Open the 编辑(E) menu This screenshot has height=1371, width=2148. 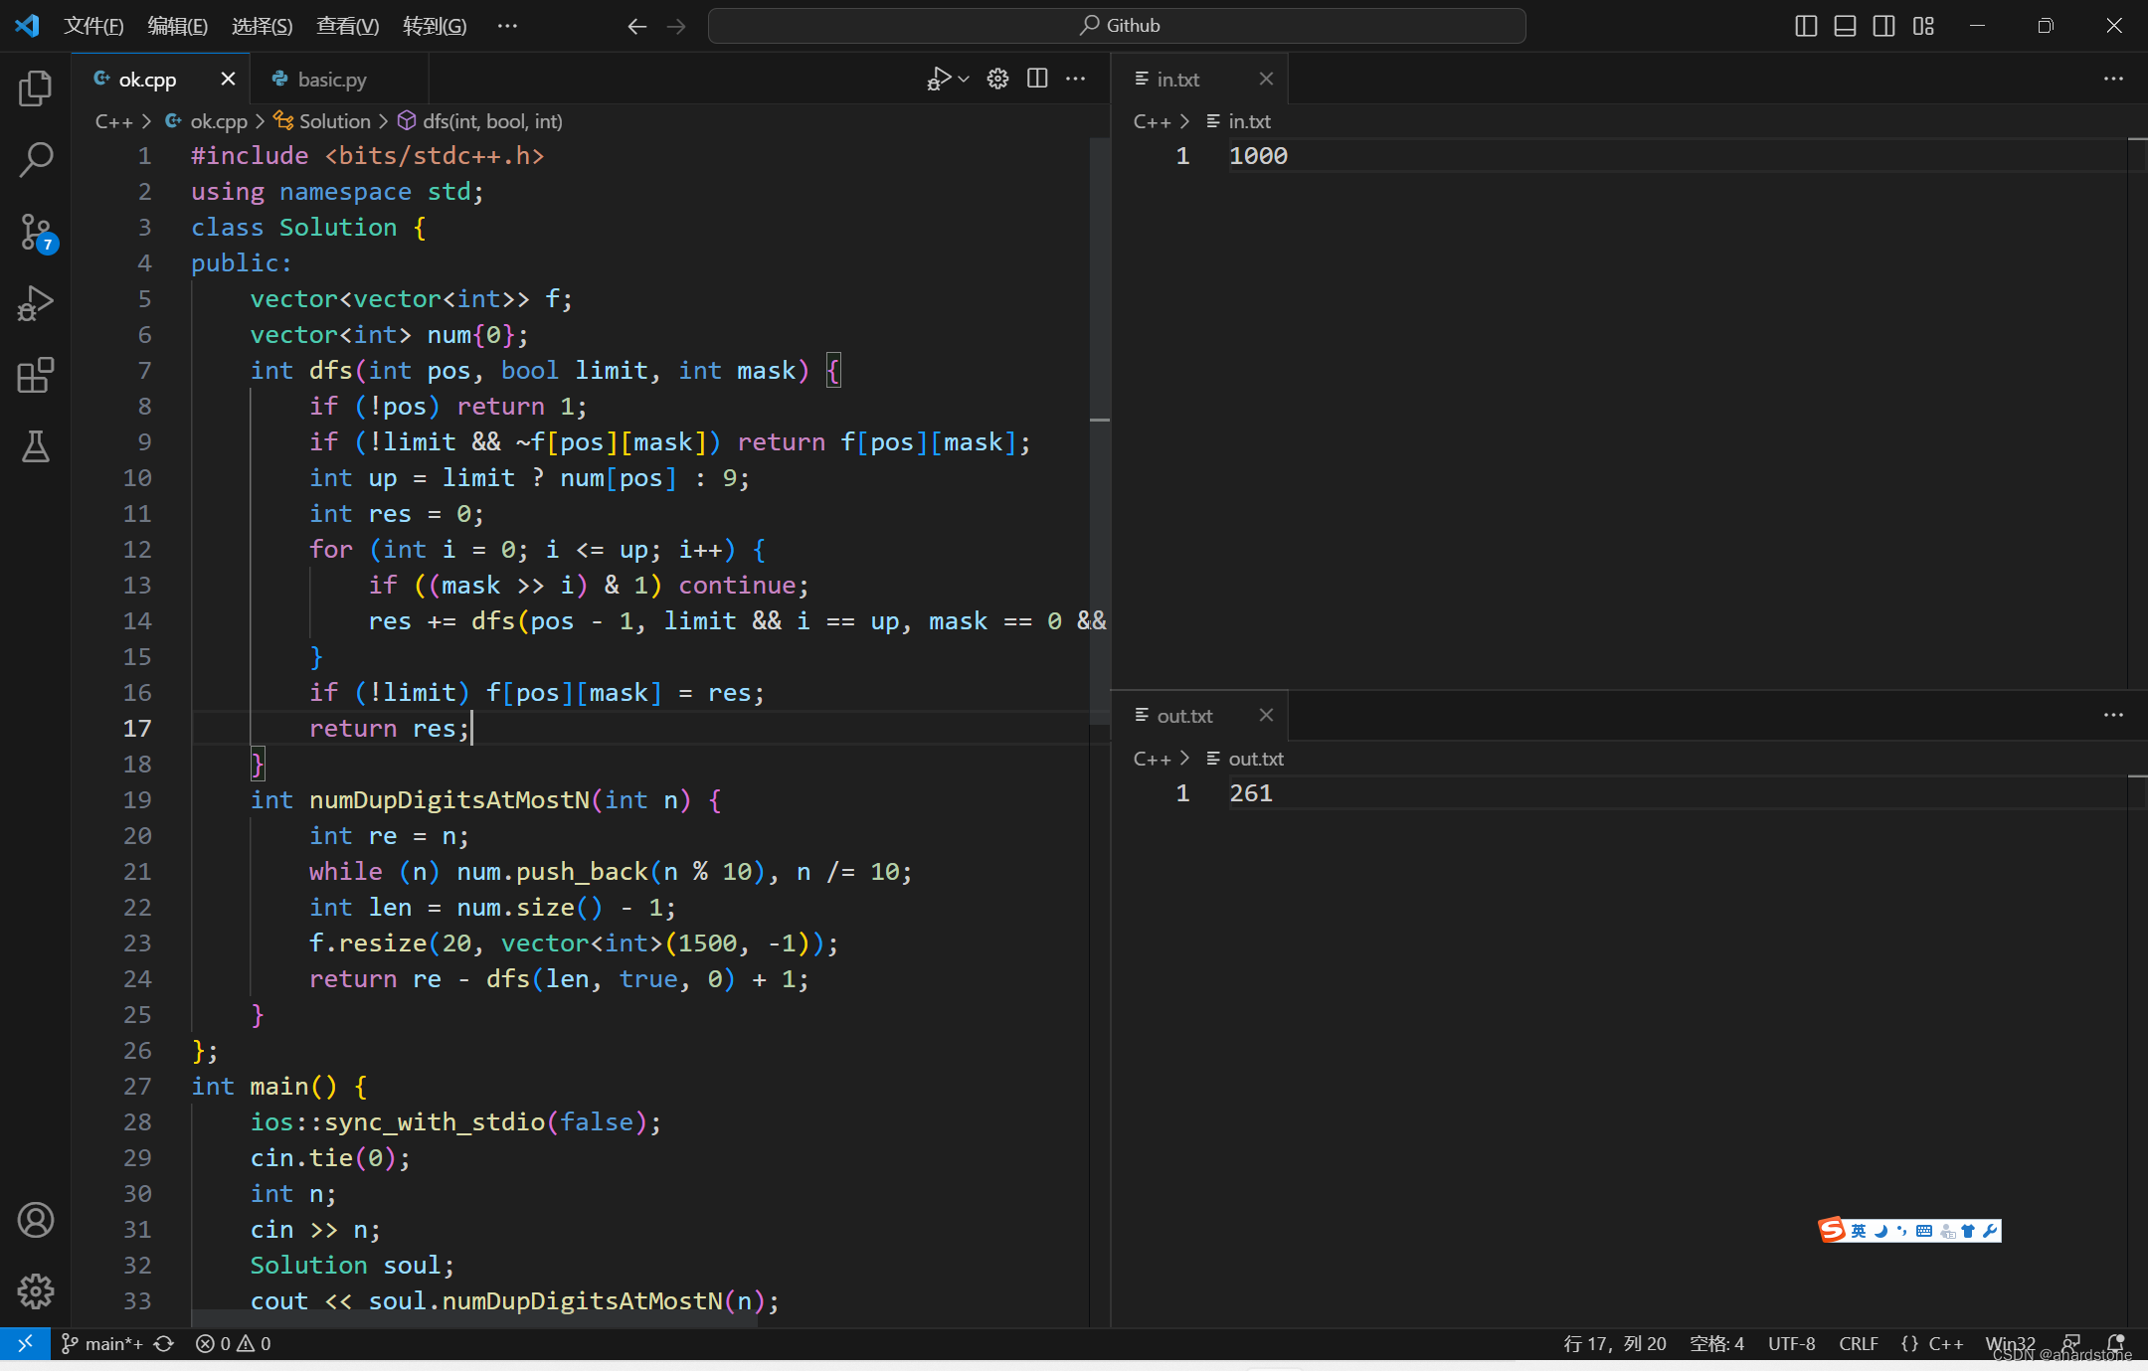point(177,26)
